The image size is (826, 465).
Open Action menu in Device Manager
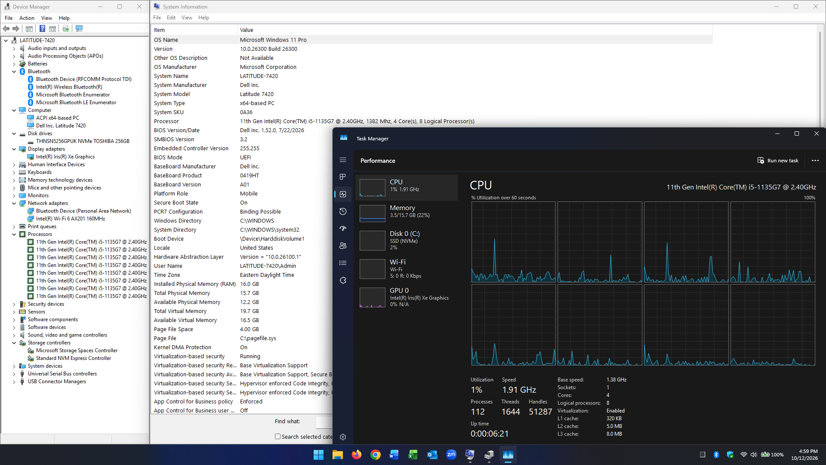(27, 18)
